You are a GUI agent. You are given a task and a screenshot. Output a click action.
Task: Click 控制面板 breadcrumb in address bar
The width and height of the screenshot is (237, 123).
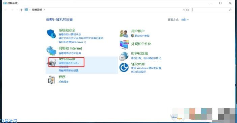pos(37,10)
